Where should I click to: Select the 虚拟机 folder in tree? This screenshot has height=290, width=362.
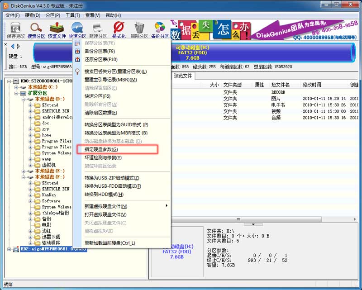49,165
